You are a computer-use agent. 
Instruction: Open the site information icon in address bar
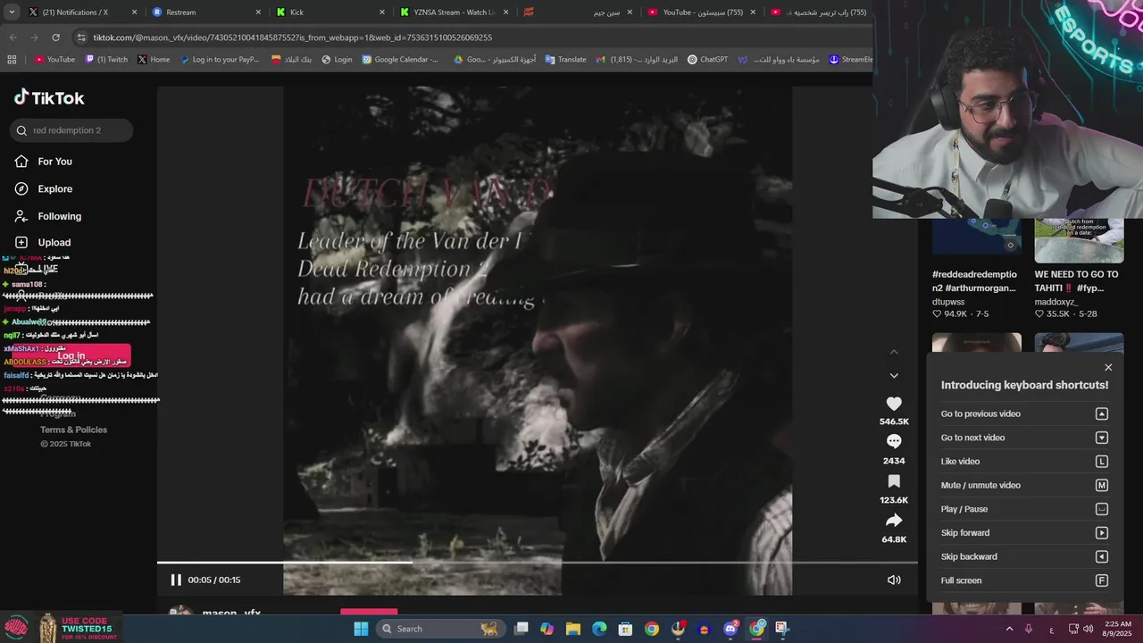[x=82, y=38]
